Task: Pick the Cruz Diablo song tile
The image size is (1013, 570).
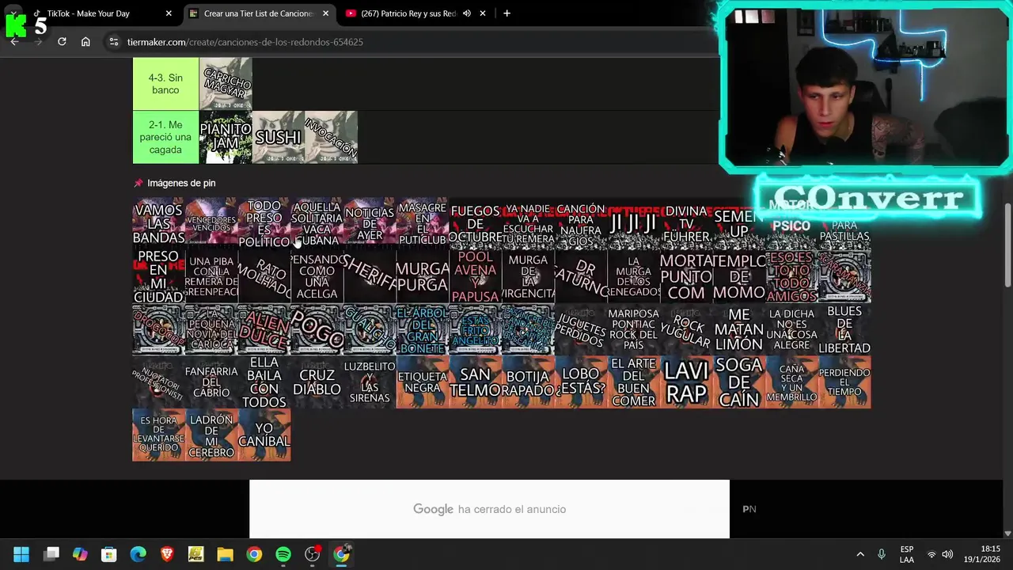Action: pyautogui.click(x=317, y=382)
